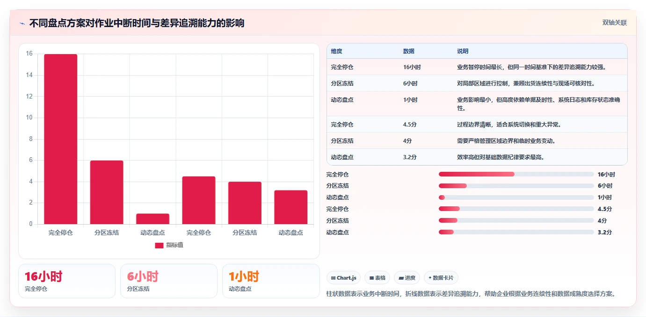Click table cell 4.5分
Screen dimensions: 646x317
[410, 125]
